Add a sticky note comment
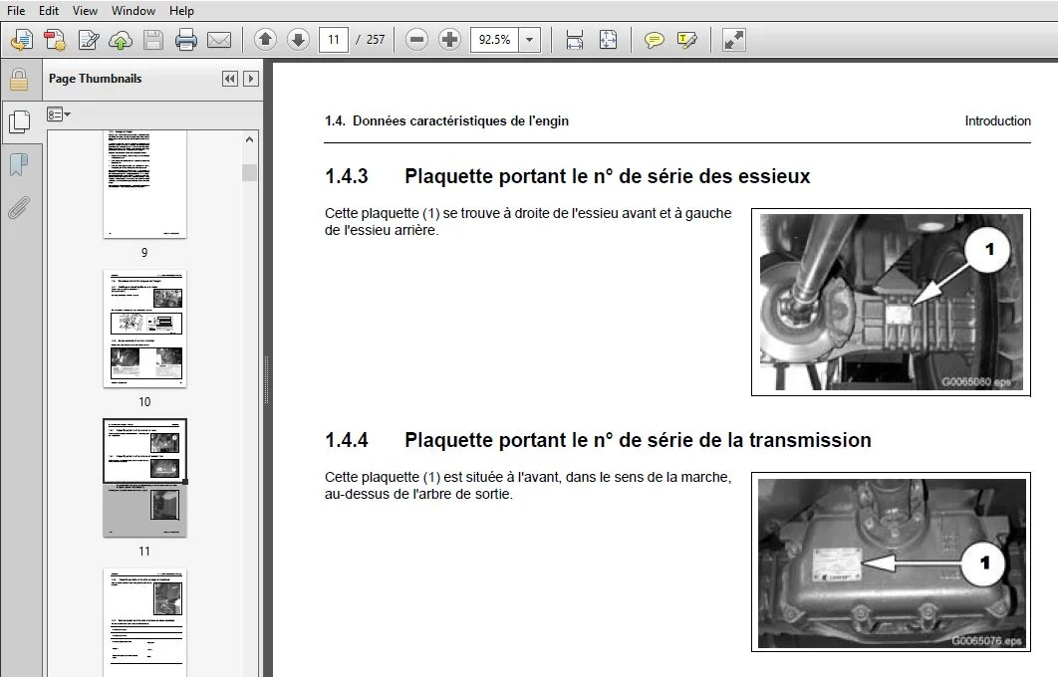Image resolution: width=1058 pixels, height=677 pixels. point(654,40)
